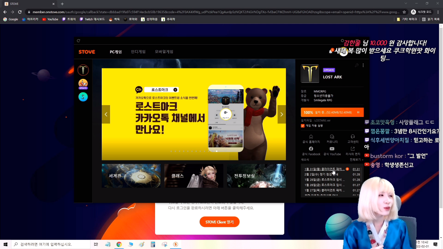Open the 전투정보실 thumbnail

[256, 176]
